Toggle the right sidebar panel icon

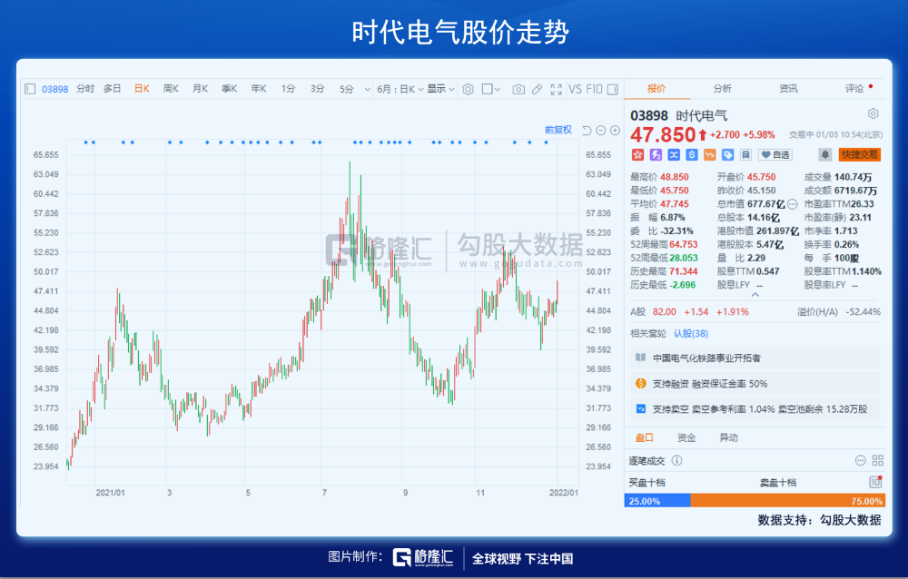(x=613, y=89)
